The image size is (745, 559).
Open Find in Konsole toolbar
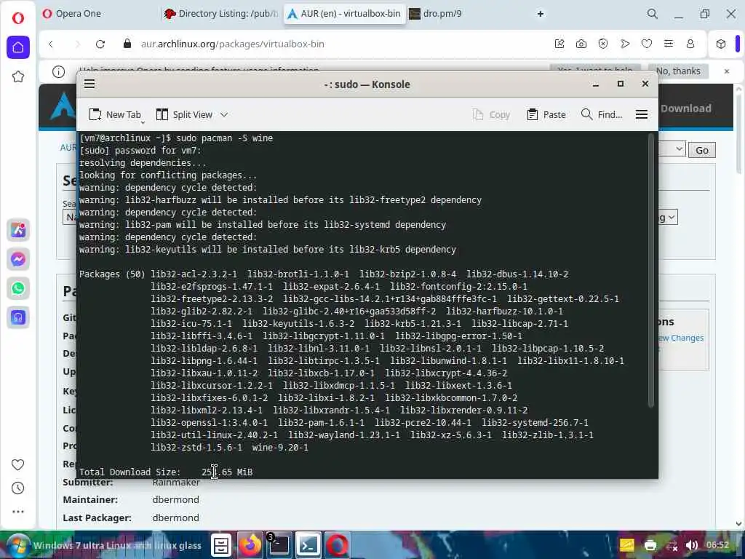point(602,114)
